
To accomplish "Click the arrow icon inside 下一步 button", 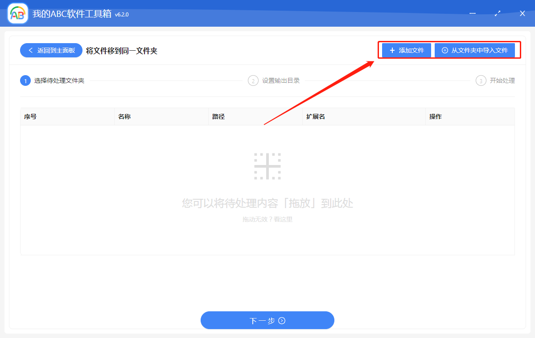I will coord(283,320).
